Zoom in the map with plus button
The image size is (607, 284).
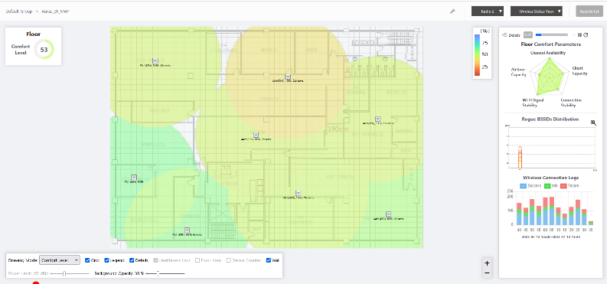[487, 263]
